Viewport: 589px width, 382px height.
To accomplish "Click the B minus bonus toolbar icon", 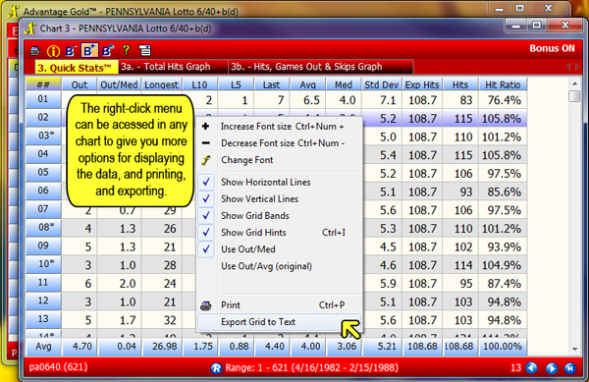I will tap(71, 51).
